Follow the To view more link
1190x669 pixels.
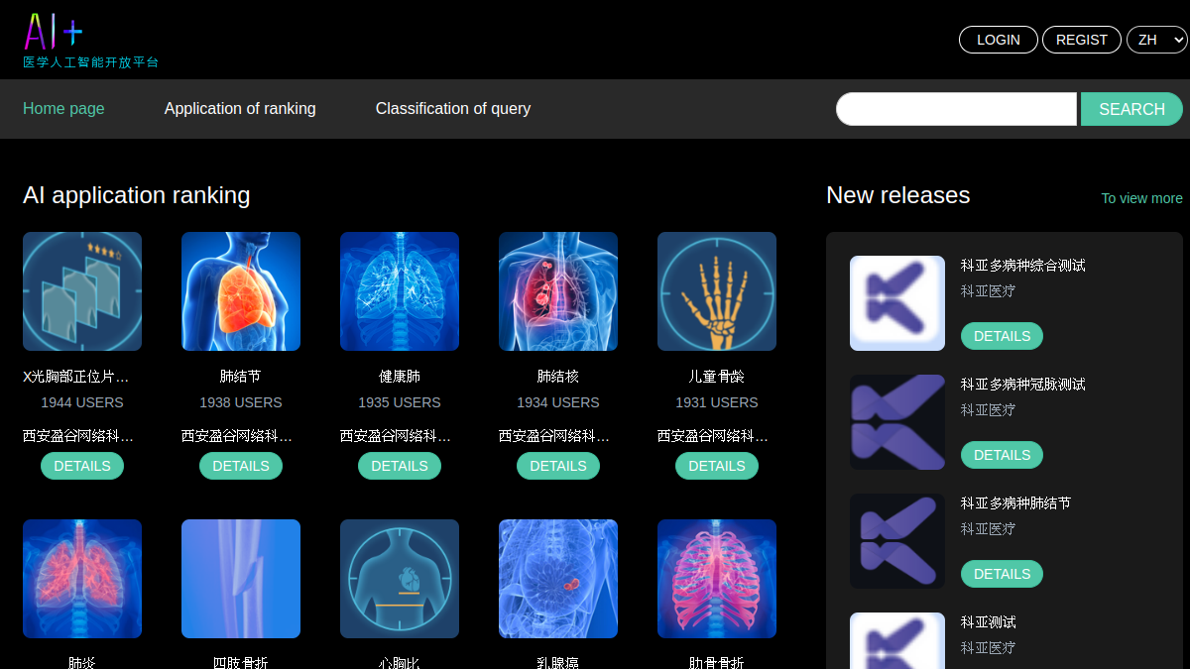click(1141, 198)
